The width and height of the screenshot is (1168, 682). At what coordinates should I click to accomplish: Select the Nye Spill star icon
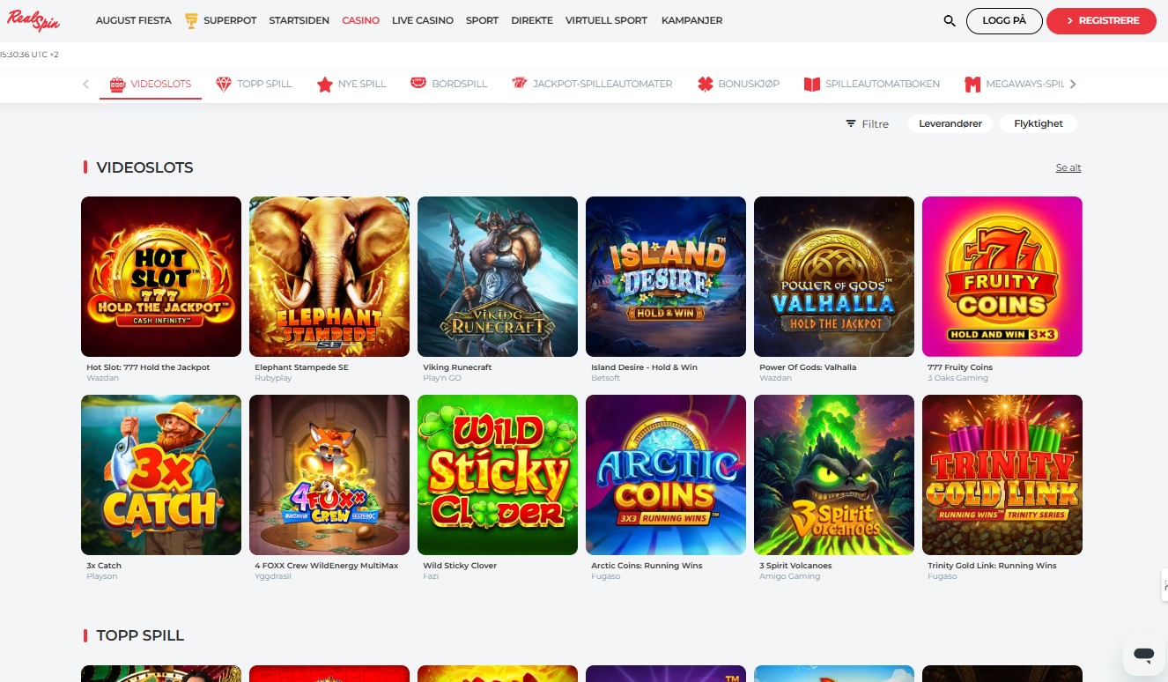point(324,85)
